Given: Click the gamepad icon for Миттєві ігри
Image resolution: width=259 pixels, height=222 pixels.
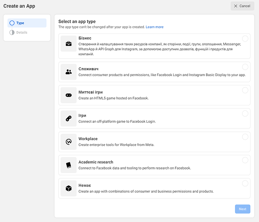Looking at the screenshot, I should (69, 95).
